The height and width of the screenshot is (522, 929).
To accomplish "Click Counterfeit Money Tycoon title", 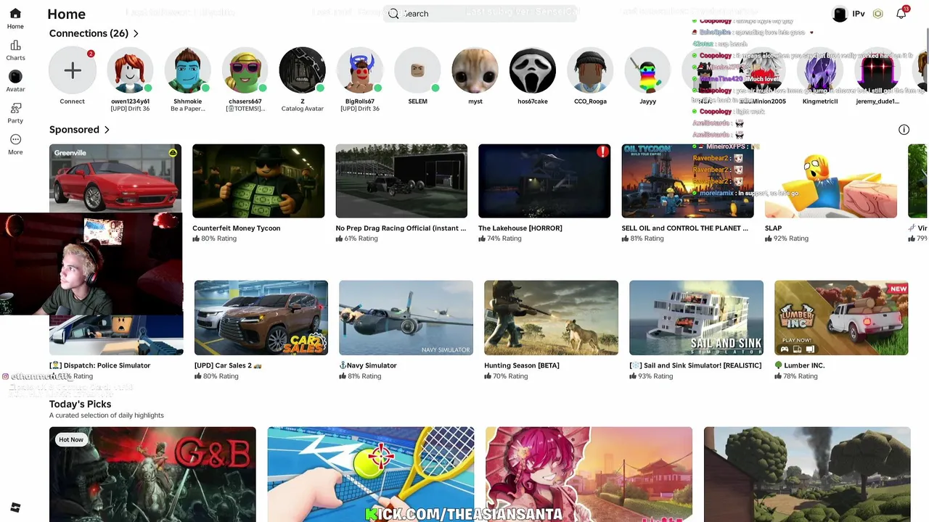I will click(237, 228).
